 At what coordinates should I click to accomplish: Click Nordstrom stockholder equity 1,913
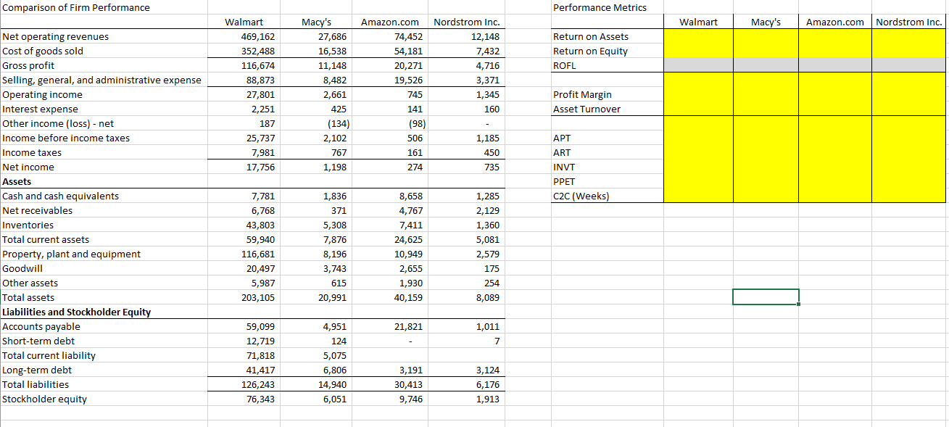(486, 399)
